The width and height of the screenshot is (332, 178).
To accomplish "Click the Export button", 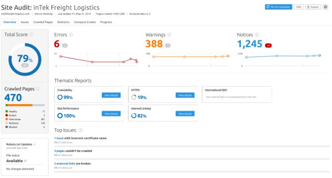I will (313, 7).
